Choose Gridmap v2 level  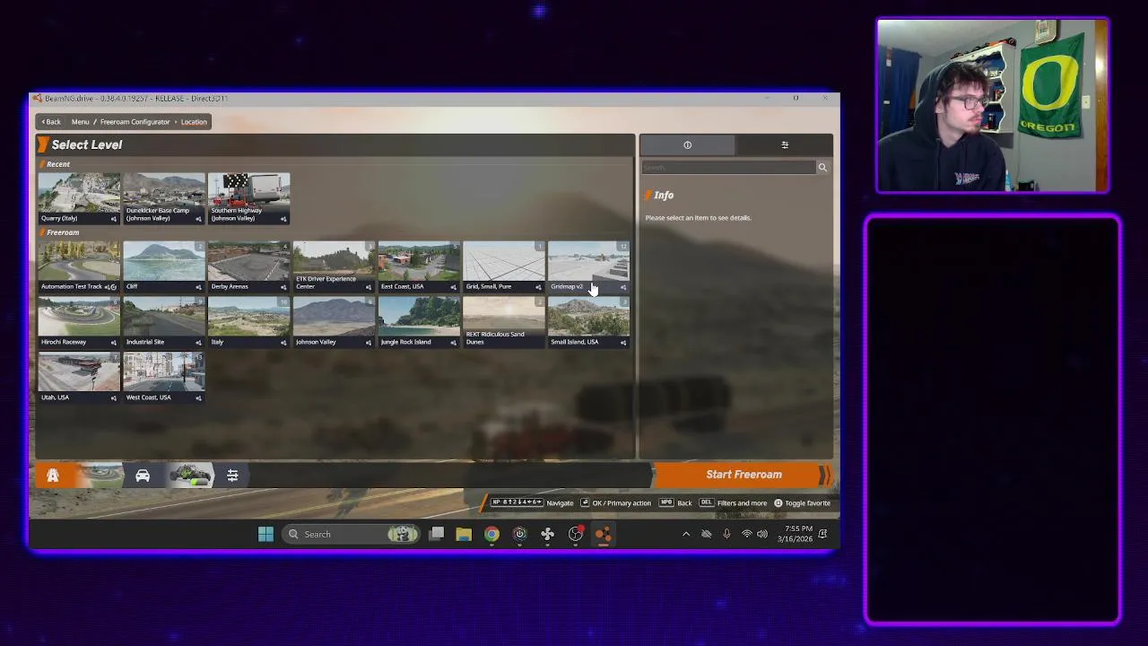(x=588, y=266)
